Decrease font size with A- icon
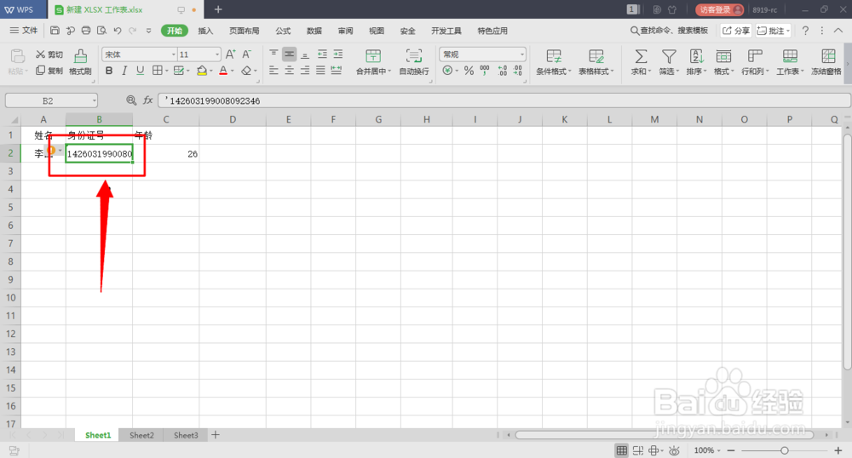Screen dimensions: 852x458 247,54
